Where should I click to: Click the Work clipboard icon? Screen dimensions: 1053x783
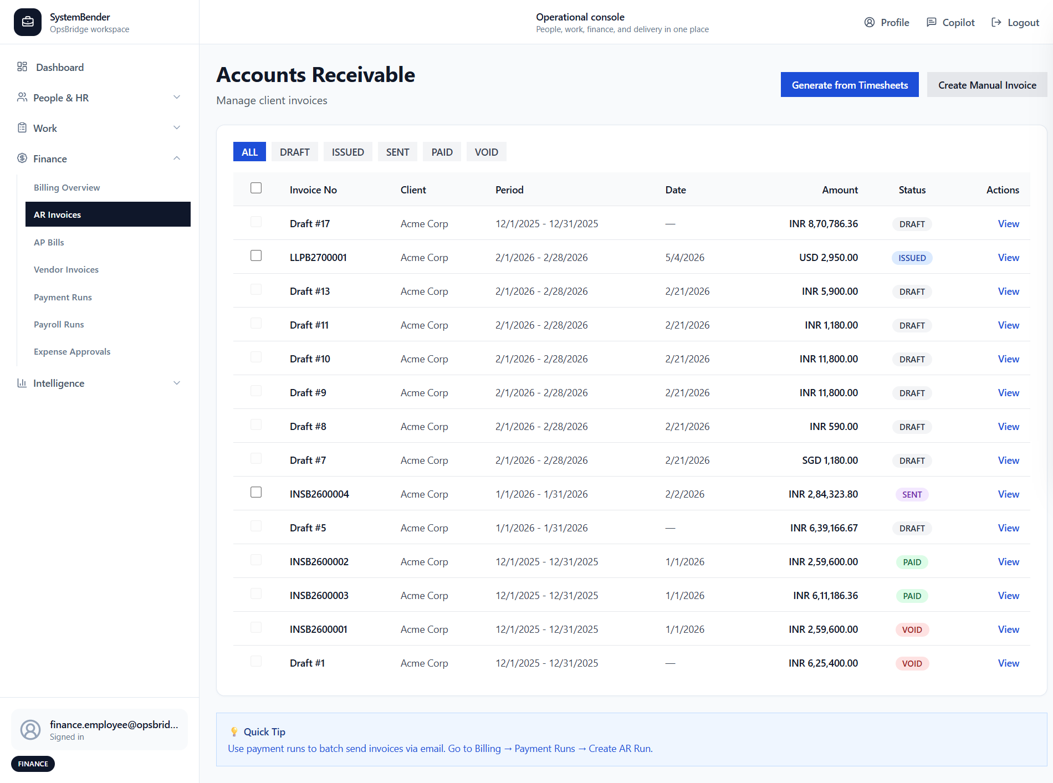(22, 128)
